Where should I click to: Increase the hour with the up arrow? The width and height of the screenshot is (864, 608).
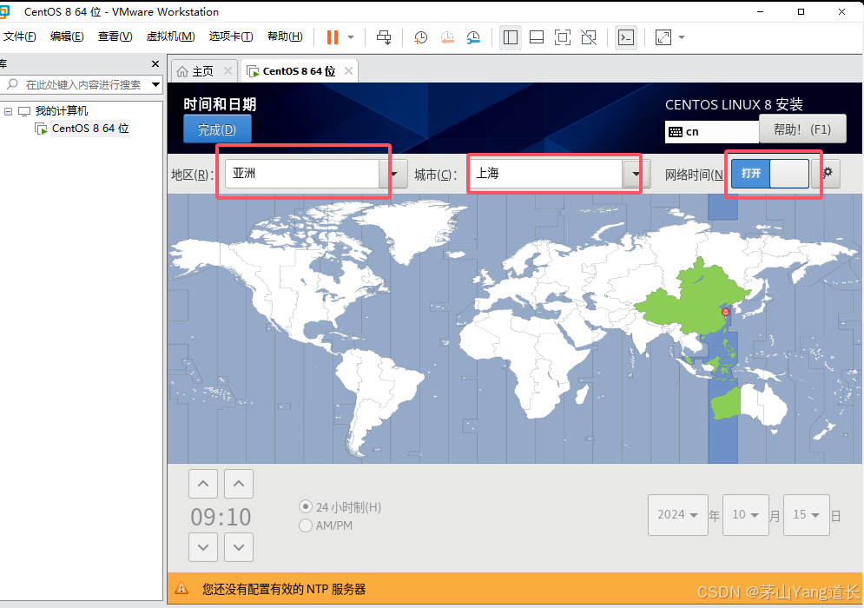click(x=203, y=484)
